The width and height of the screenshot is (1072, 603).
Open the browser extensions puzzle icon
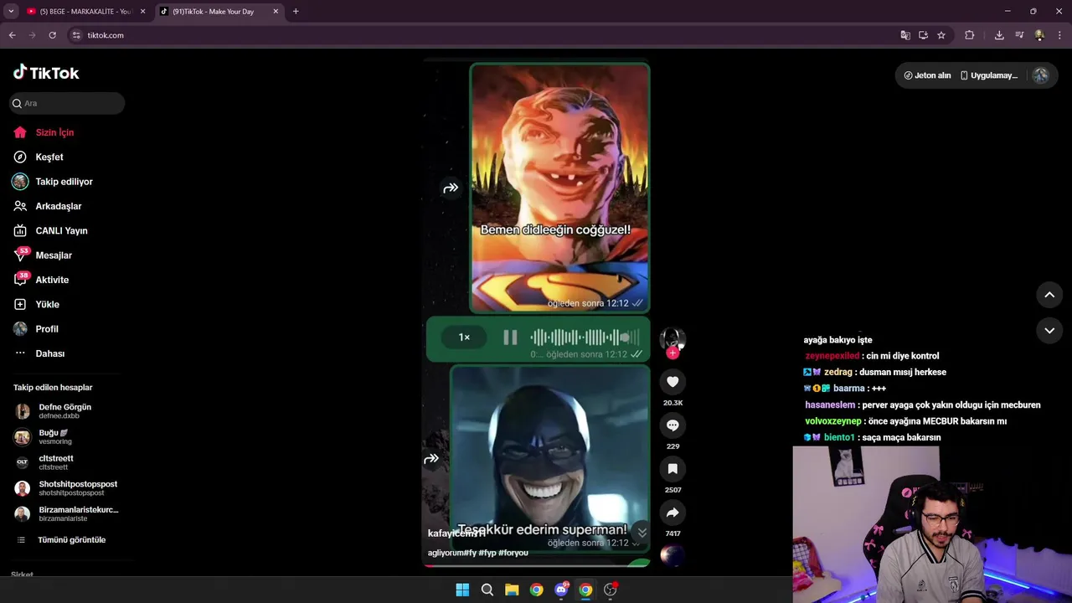[969, 35]
